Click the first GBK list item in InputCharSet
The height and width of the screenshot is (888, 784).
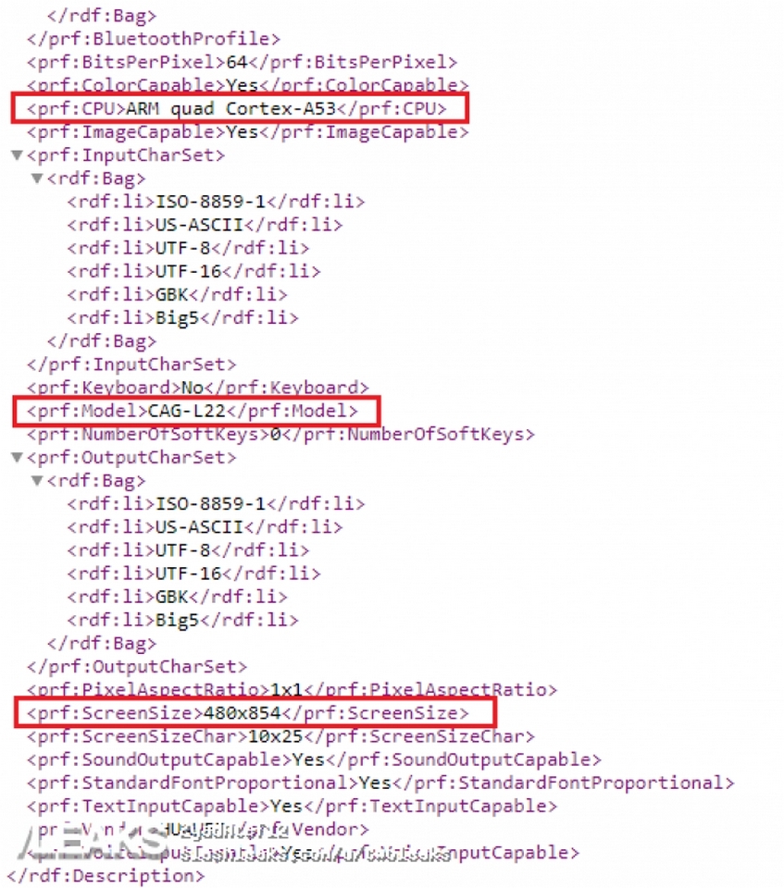tap(177, 294)
